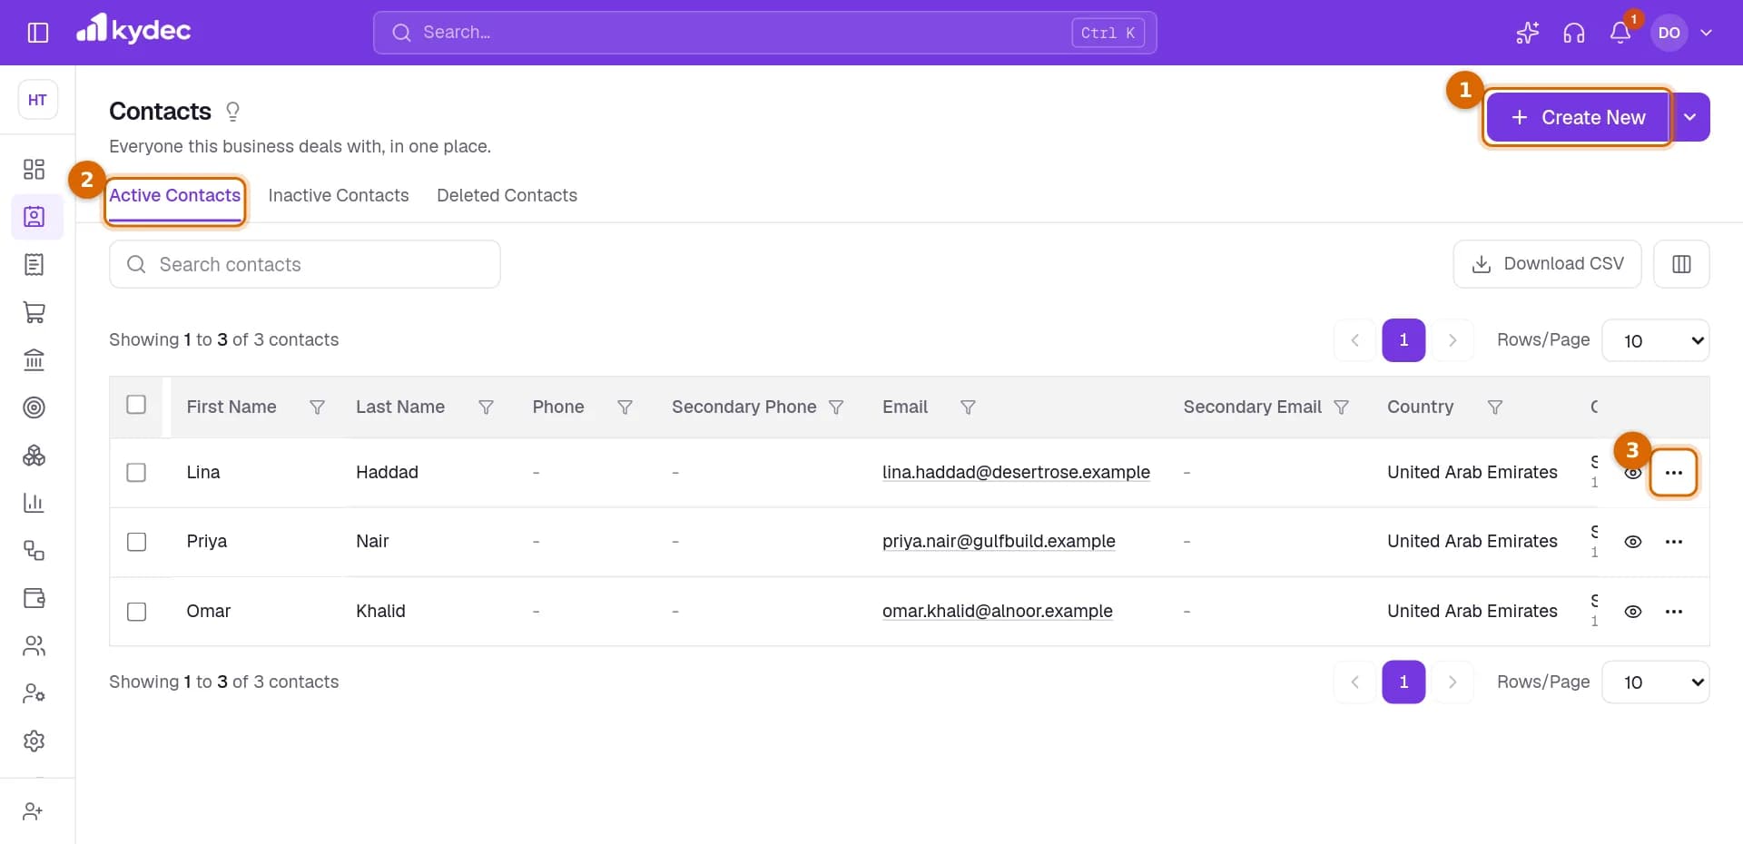Open the wallet icon in the sidebar
This screenshot has height=844, width=1743.
[34, 598]
